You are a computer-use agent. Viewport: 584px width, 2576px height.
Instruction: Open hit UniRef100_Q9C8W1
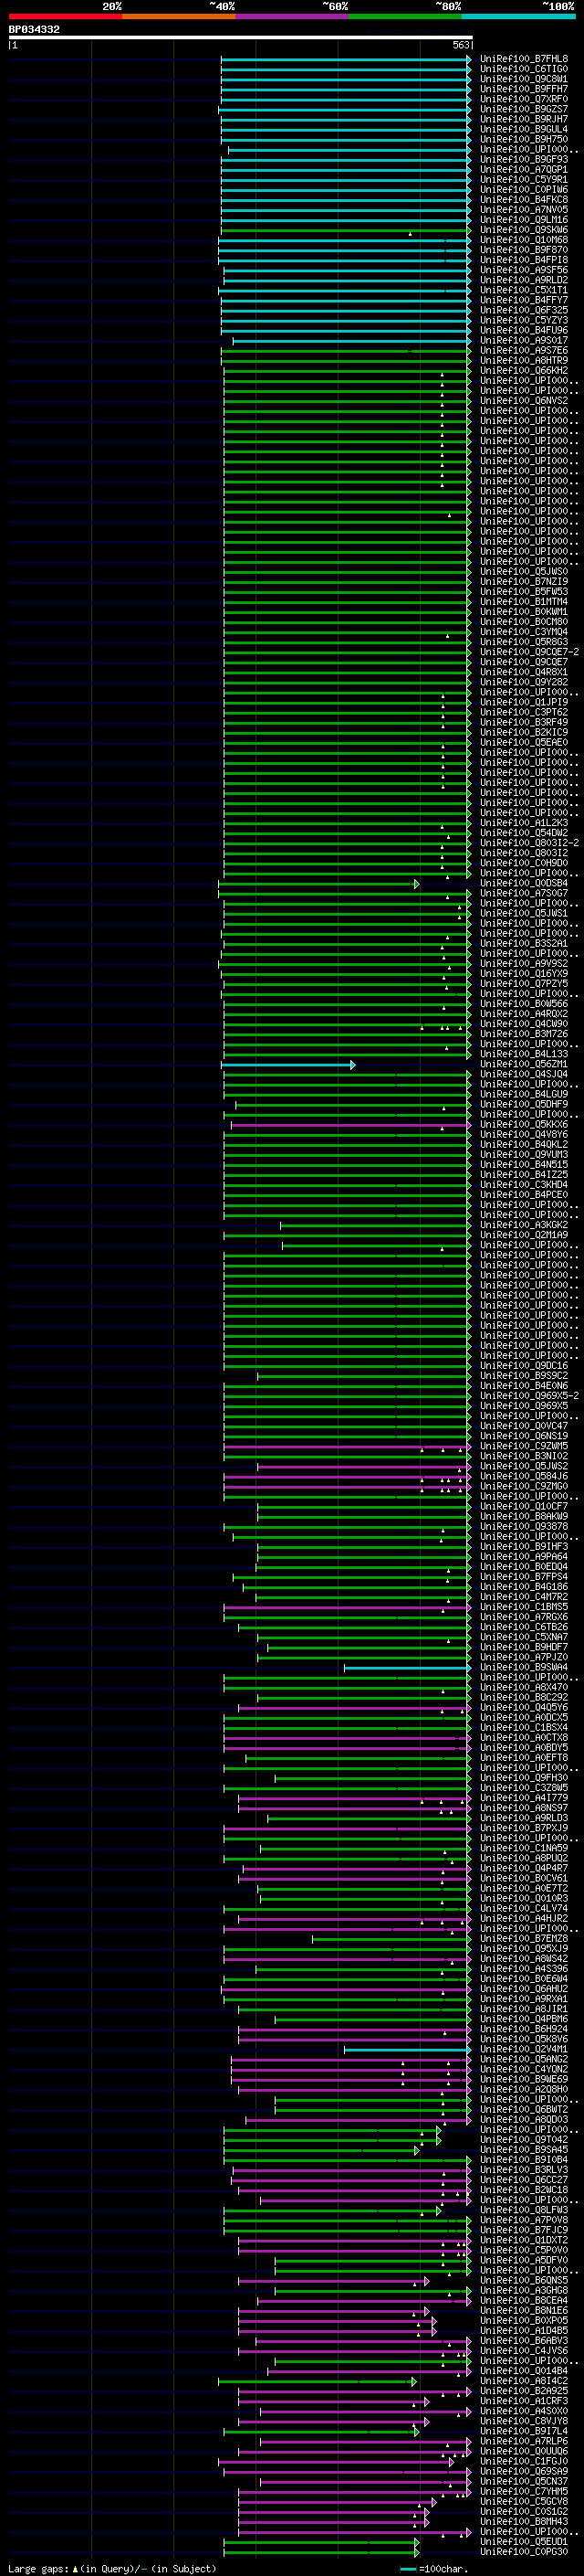coord(524,79)
